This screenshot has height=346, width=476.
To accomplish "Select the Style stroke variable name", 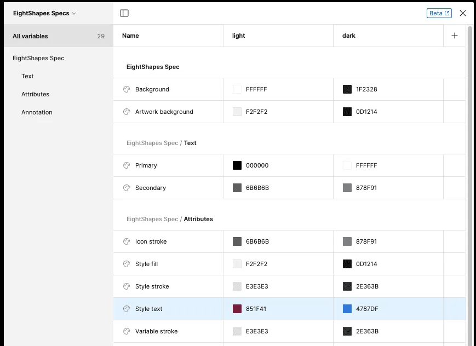I will [152, 286].
